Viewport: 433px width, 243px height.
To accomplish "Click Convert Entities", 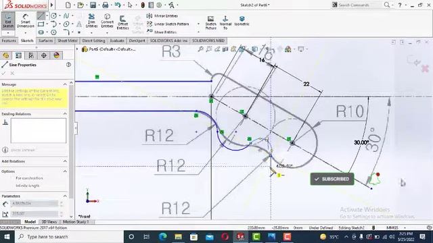I will pyautogui.click(x=107, y=21).
